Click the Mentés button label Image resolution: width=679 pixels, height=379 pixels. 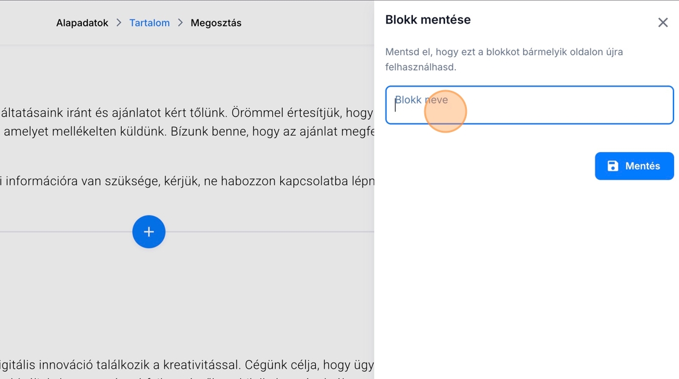point(643,166)
